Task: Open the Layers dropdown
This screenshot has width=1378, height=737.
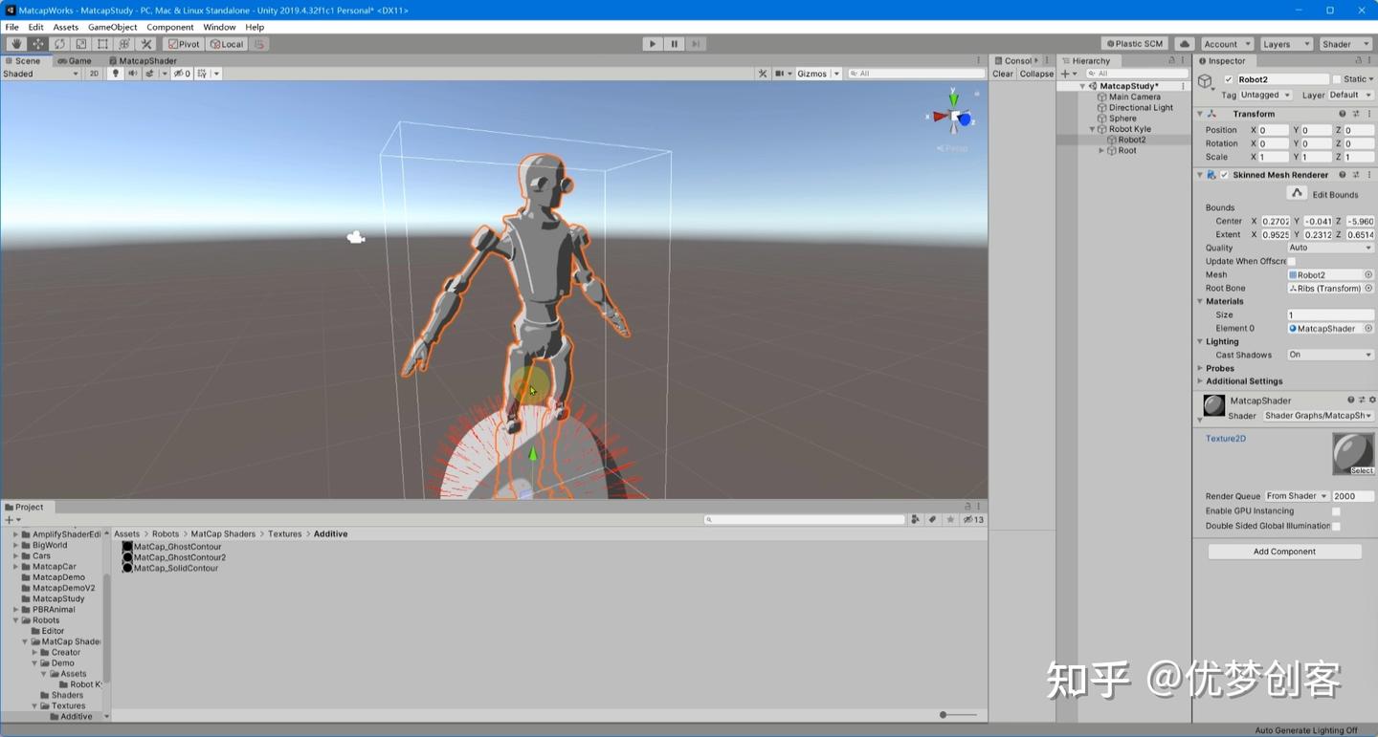Action: (1285, 44)
